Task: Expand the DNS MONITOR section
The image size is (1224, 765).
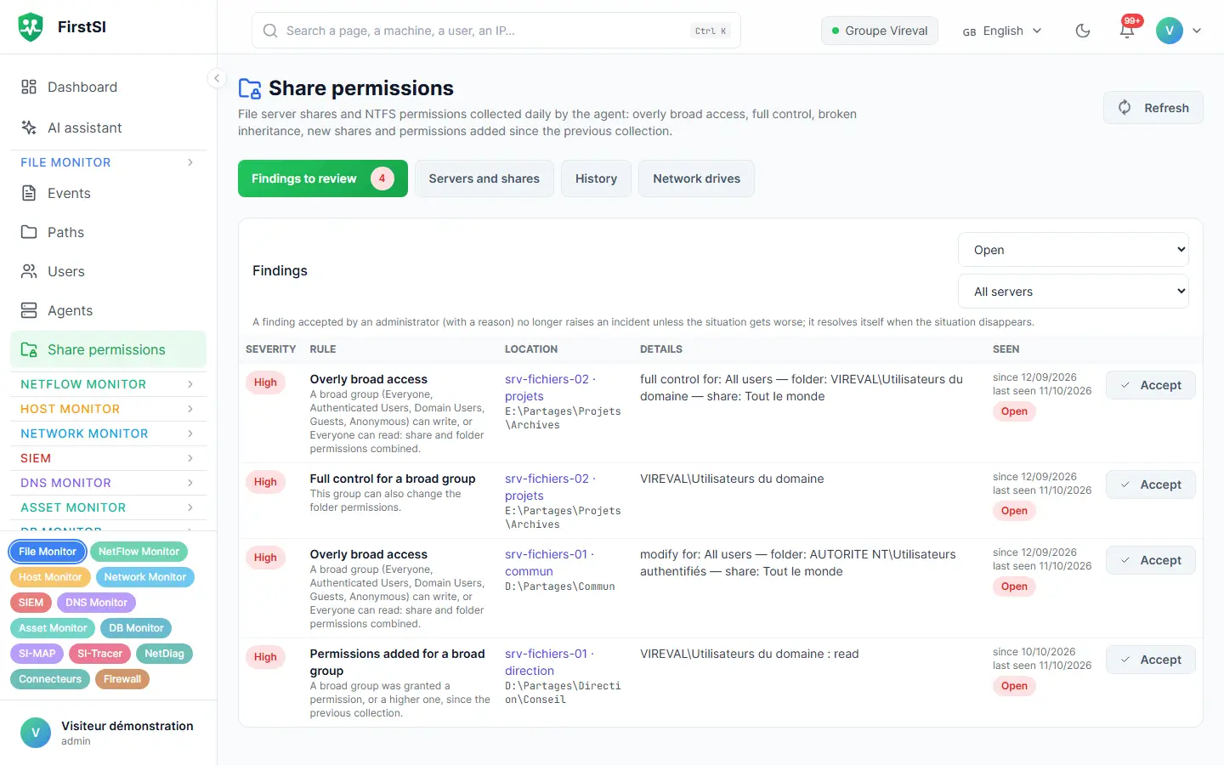Action: click(x=108, y=483)
